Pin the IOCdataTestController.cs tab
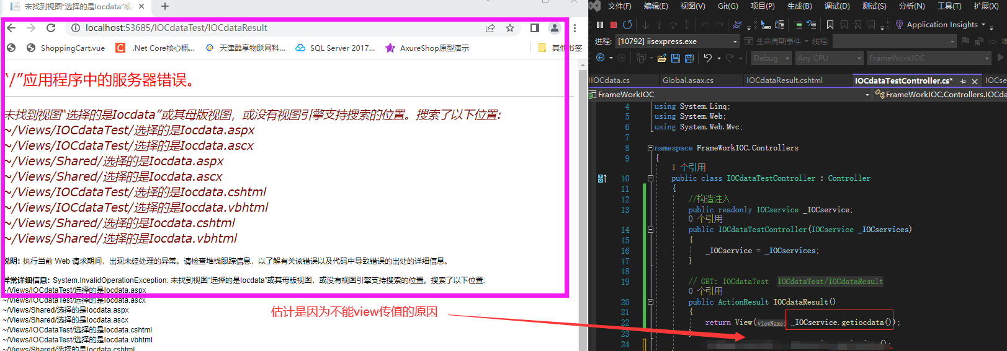The height and width of the screenshot is (351, 1007). pyautogui.click(x=963, y=81)
